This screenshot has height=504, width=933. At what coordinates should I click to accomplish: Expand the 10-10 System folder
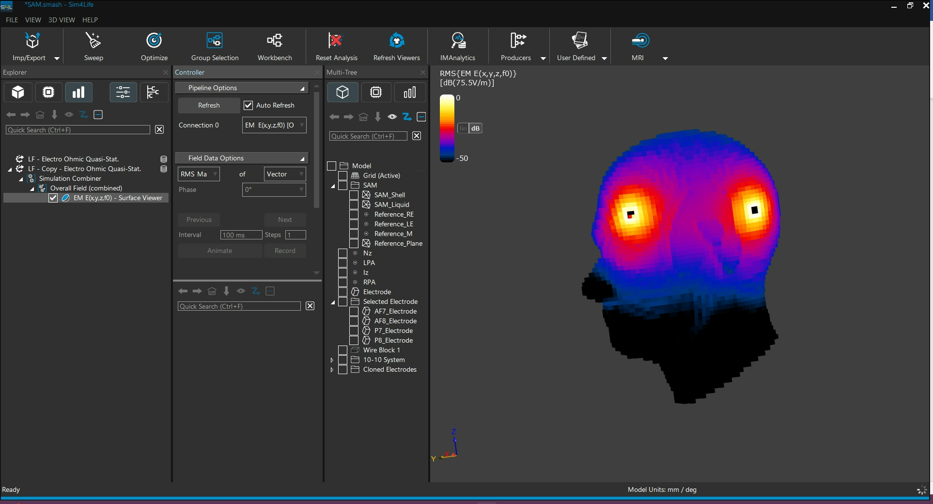pyautogui.click(x=332, y=360)
